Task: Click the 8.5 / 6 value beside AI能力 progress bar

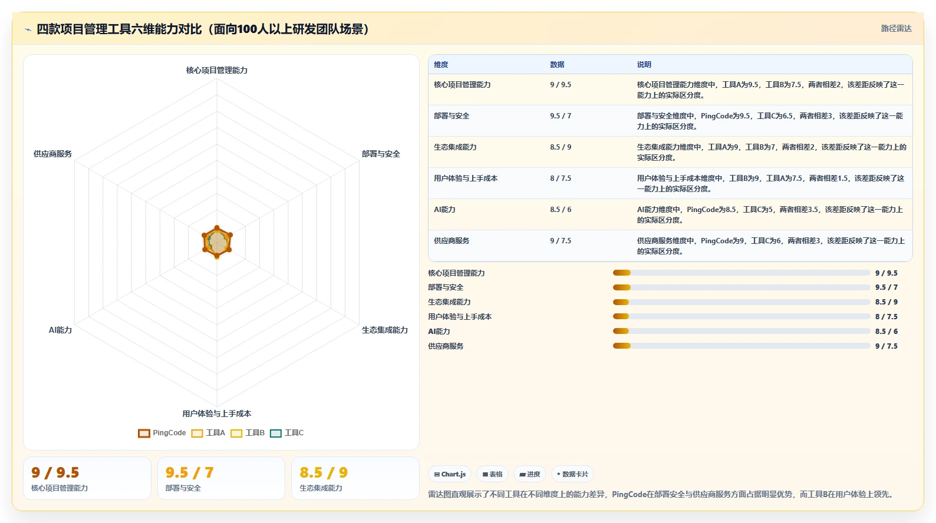Action: click(886, 332)
